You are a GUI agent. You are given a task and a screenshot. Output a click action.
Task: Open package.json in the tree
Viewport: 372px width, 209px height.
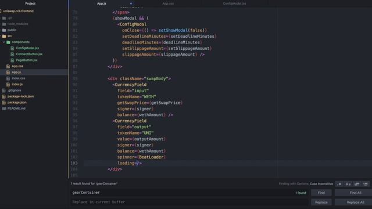17,102
